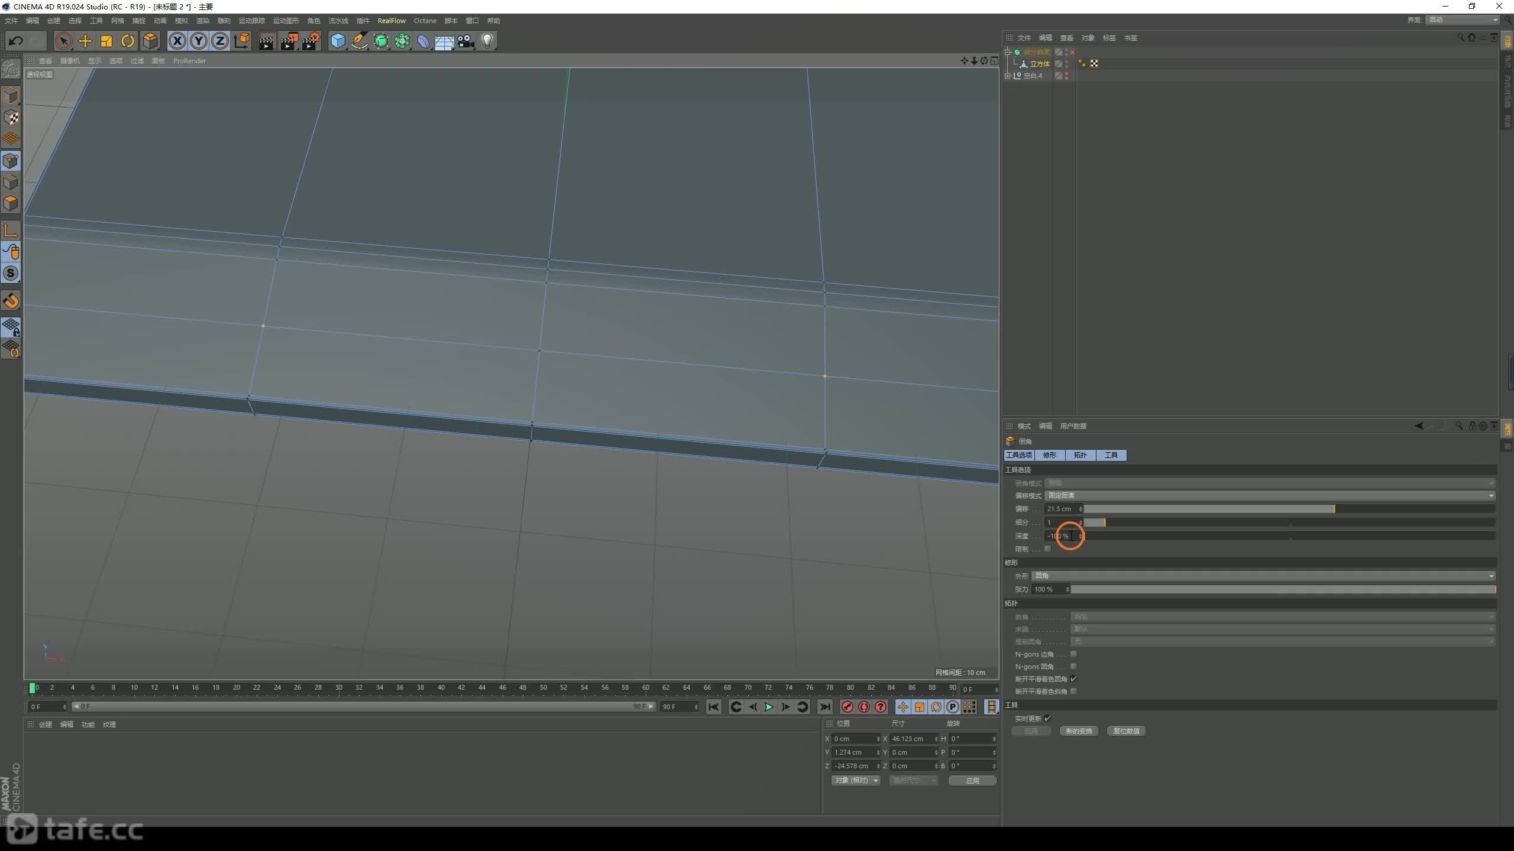The image size is (1514, 851).
Task: Toggle N-gons 边角 checkbox
Action: [1073, 654]
